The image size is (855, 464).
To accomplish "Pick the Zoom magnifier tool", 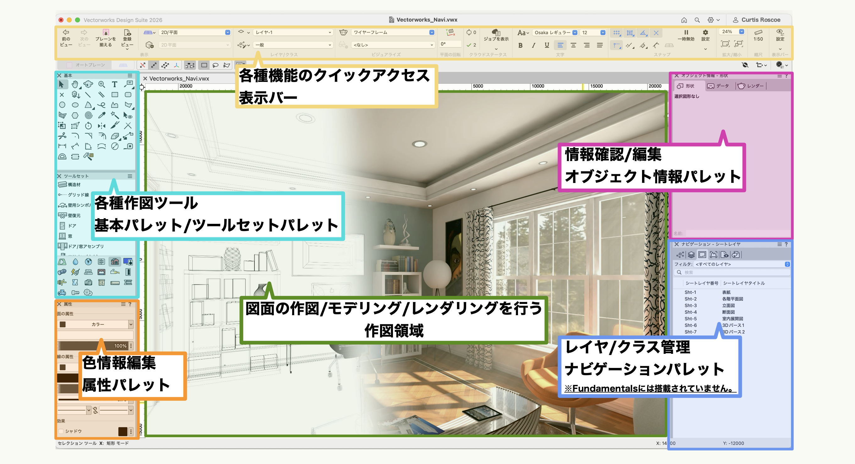I will pos(101,84).
